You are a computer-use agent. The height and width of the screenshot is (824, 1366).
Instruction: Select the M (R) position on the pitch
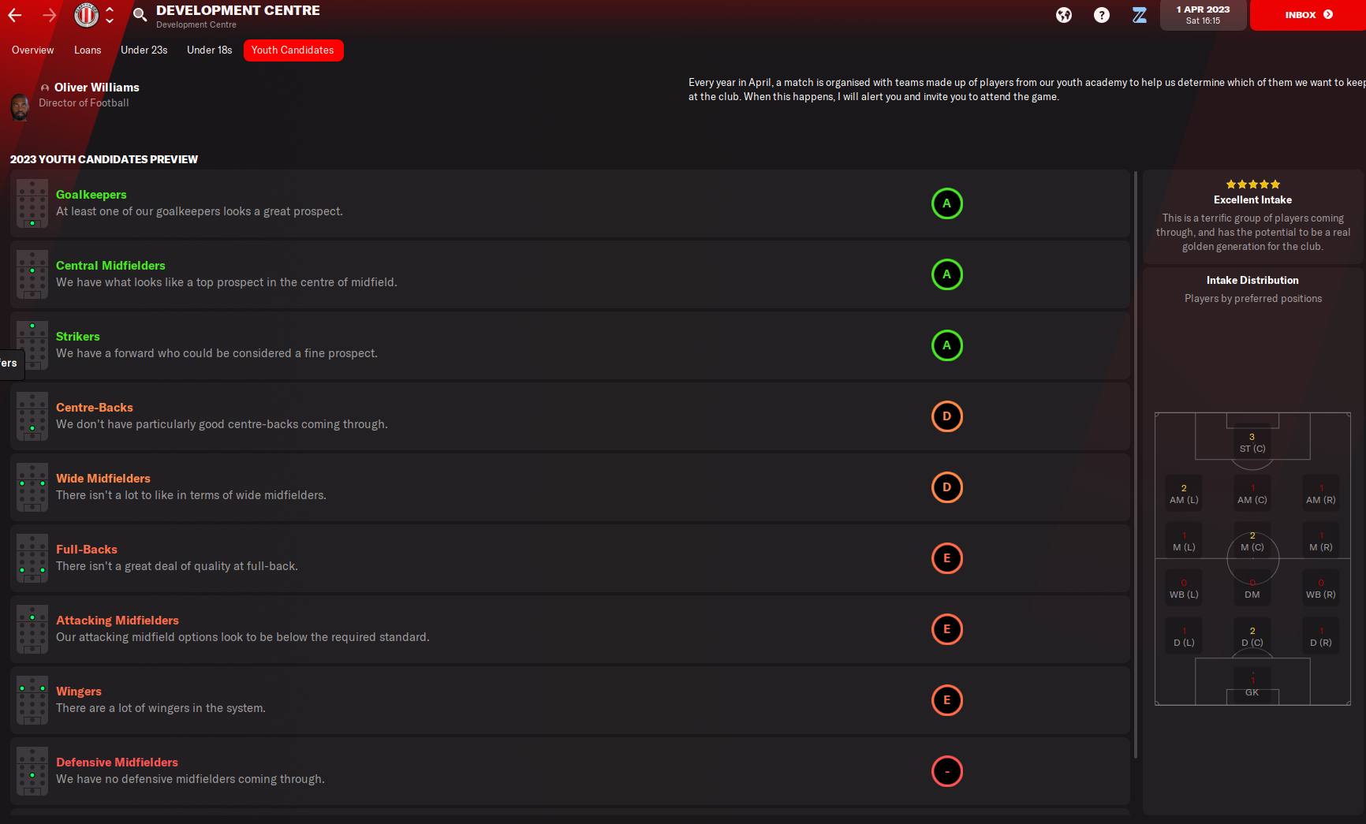click(1321, 541)
